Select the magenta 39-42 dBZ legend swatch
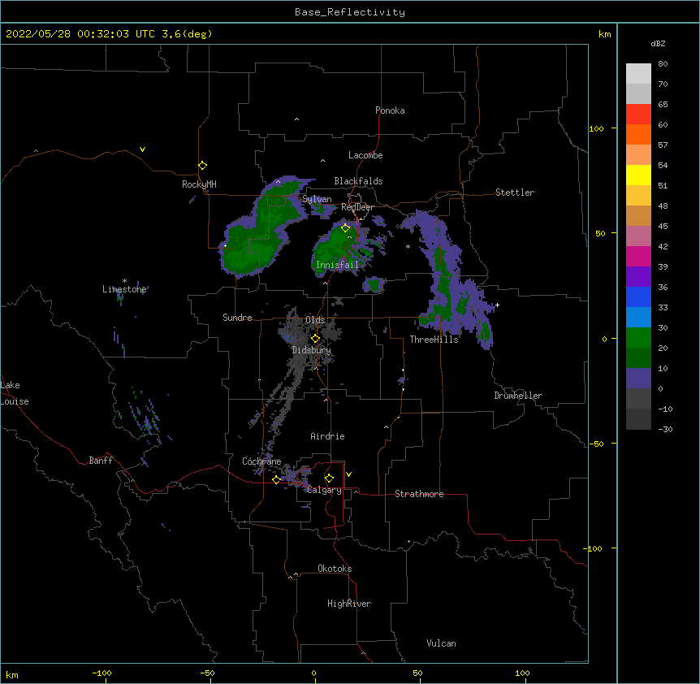 [638, 256]
